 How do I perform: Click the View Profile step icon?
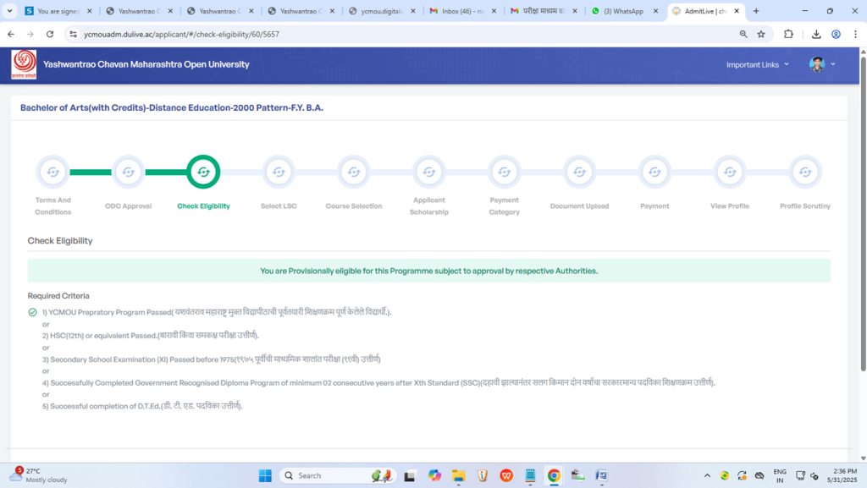pos(730,172)
